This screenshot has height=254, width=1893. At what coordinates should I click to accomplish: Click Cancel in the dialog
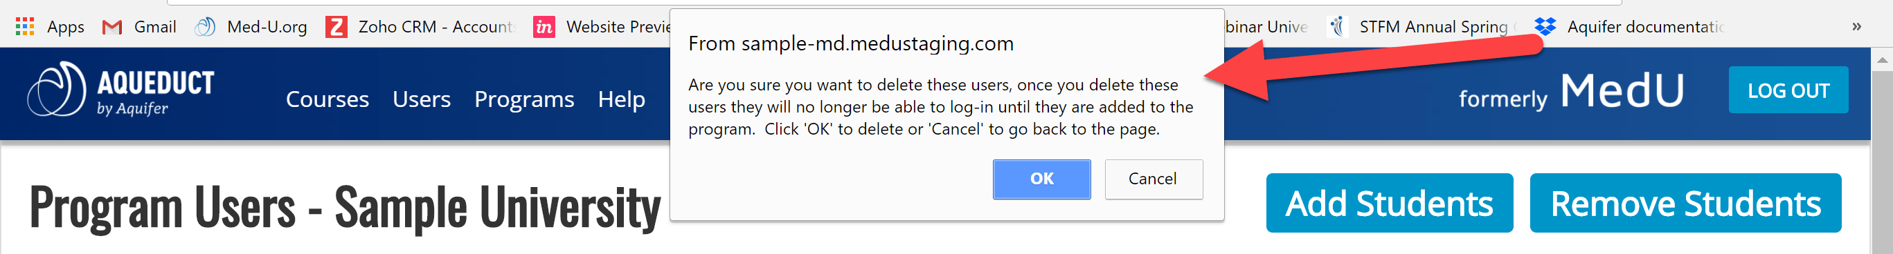pyautogui.click(x=1153, y=179)
